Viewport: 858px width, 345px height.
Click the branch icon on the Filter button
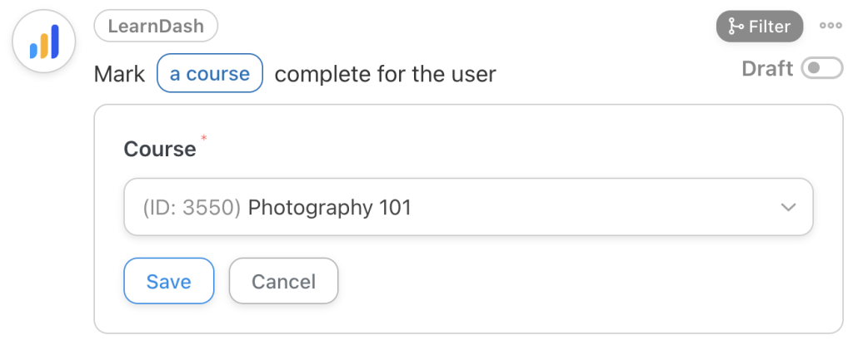click(736, 27)
